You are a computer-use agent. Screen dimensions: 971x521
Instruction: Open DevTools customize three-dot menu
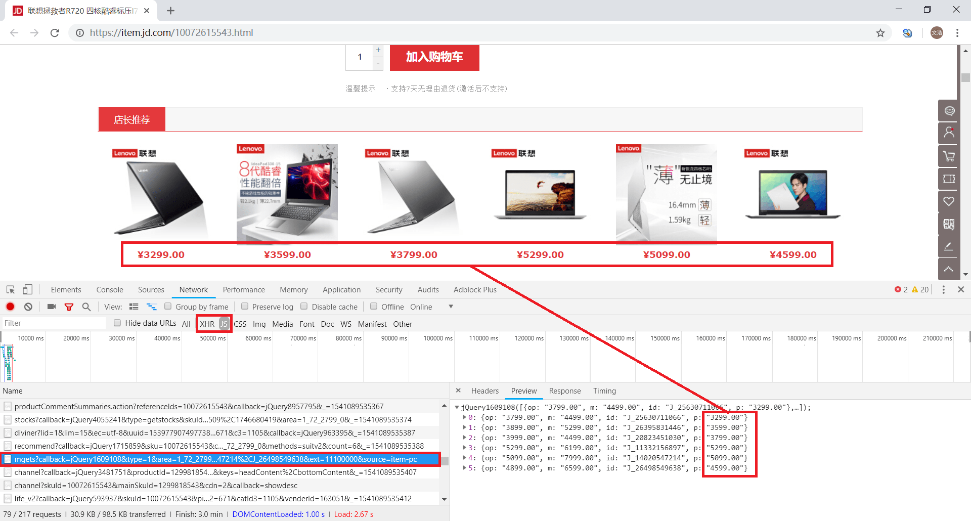pyautogui.click(x=943, y=289)
